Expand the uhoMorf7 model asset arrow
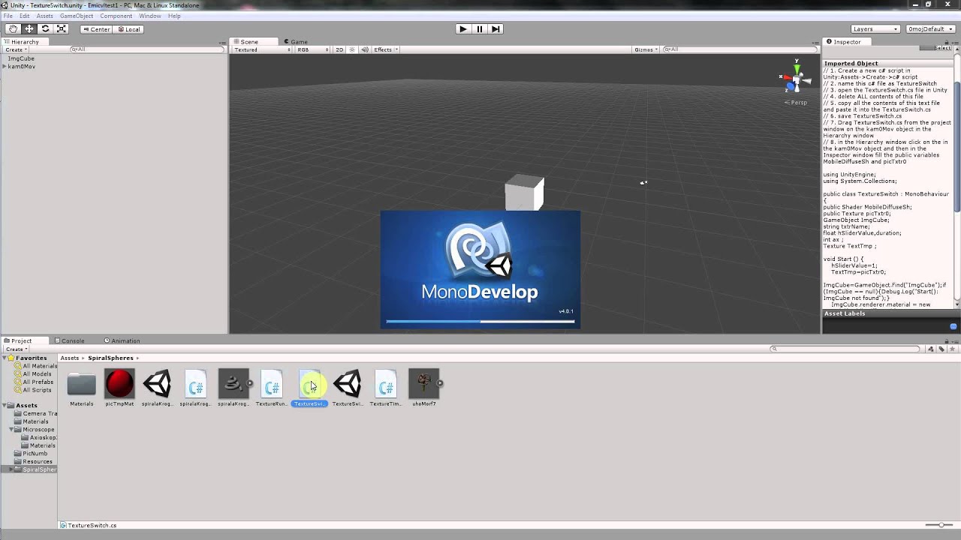The height and width of the screenshot is (540, 961). coord(440,384)
